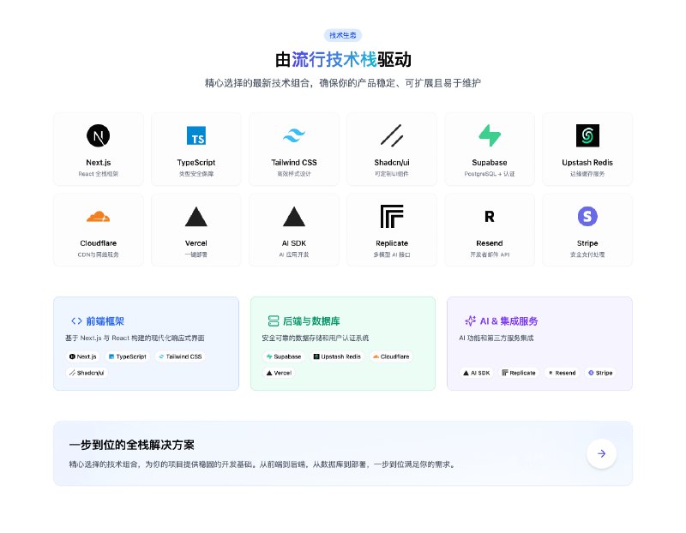Select the Supabase tag in the 后端与数据库 card
This screenshot has height=533, width=686.
pos(284,356)
